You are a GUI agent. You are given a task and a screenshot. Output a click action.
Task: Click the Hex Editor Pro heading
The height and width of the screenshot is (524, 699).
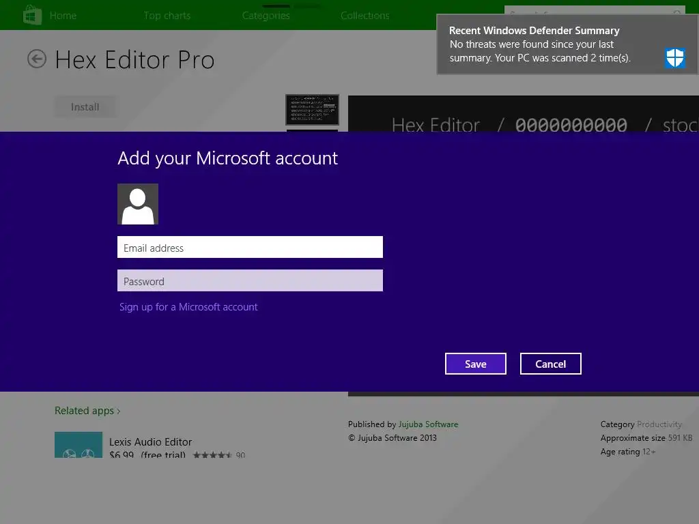click(134, 60)
